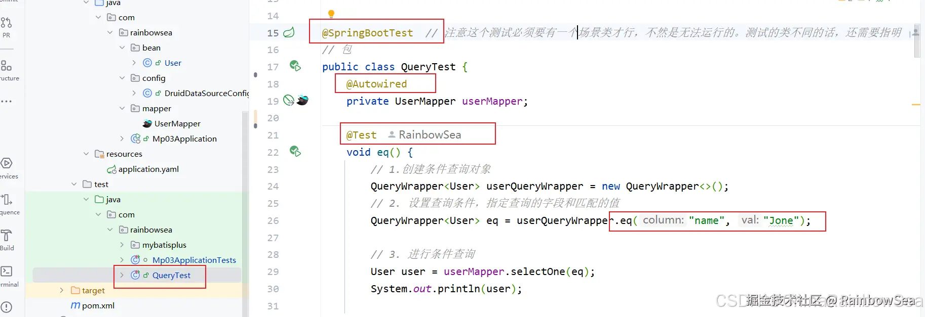Select DruidDataSourceConfig in project tree
Screen dimensions: 925x317
(x=207, y=93)
